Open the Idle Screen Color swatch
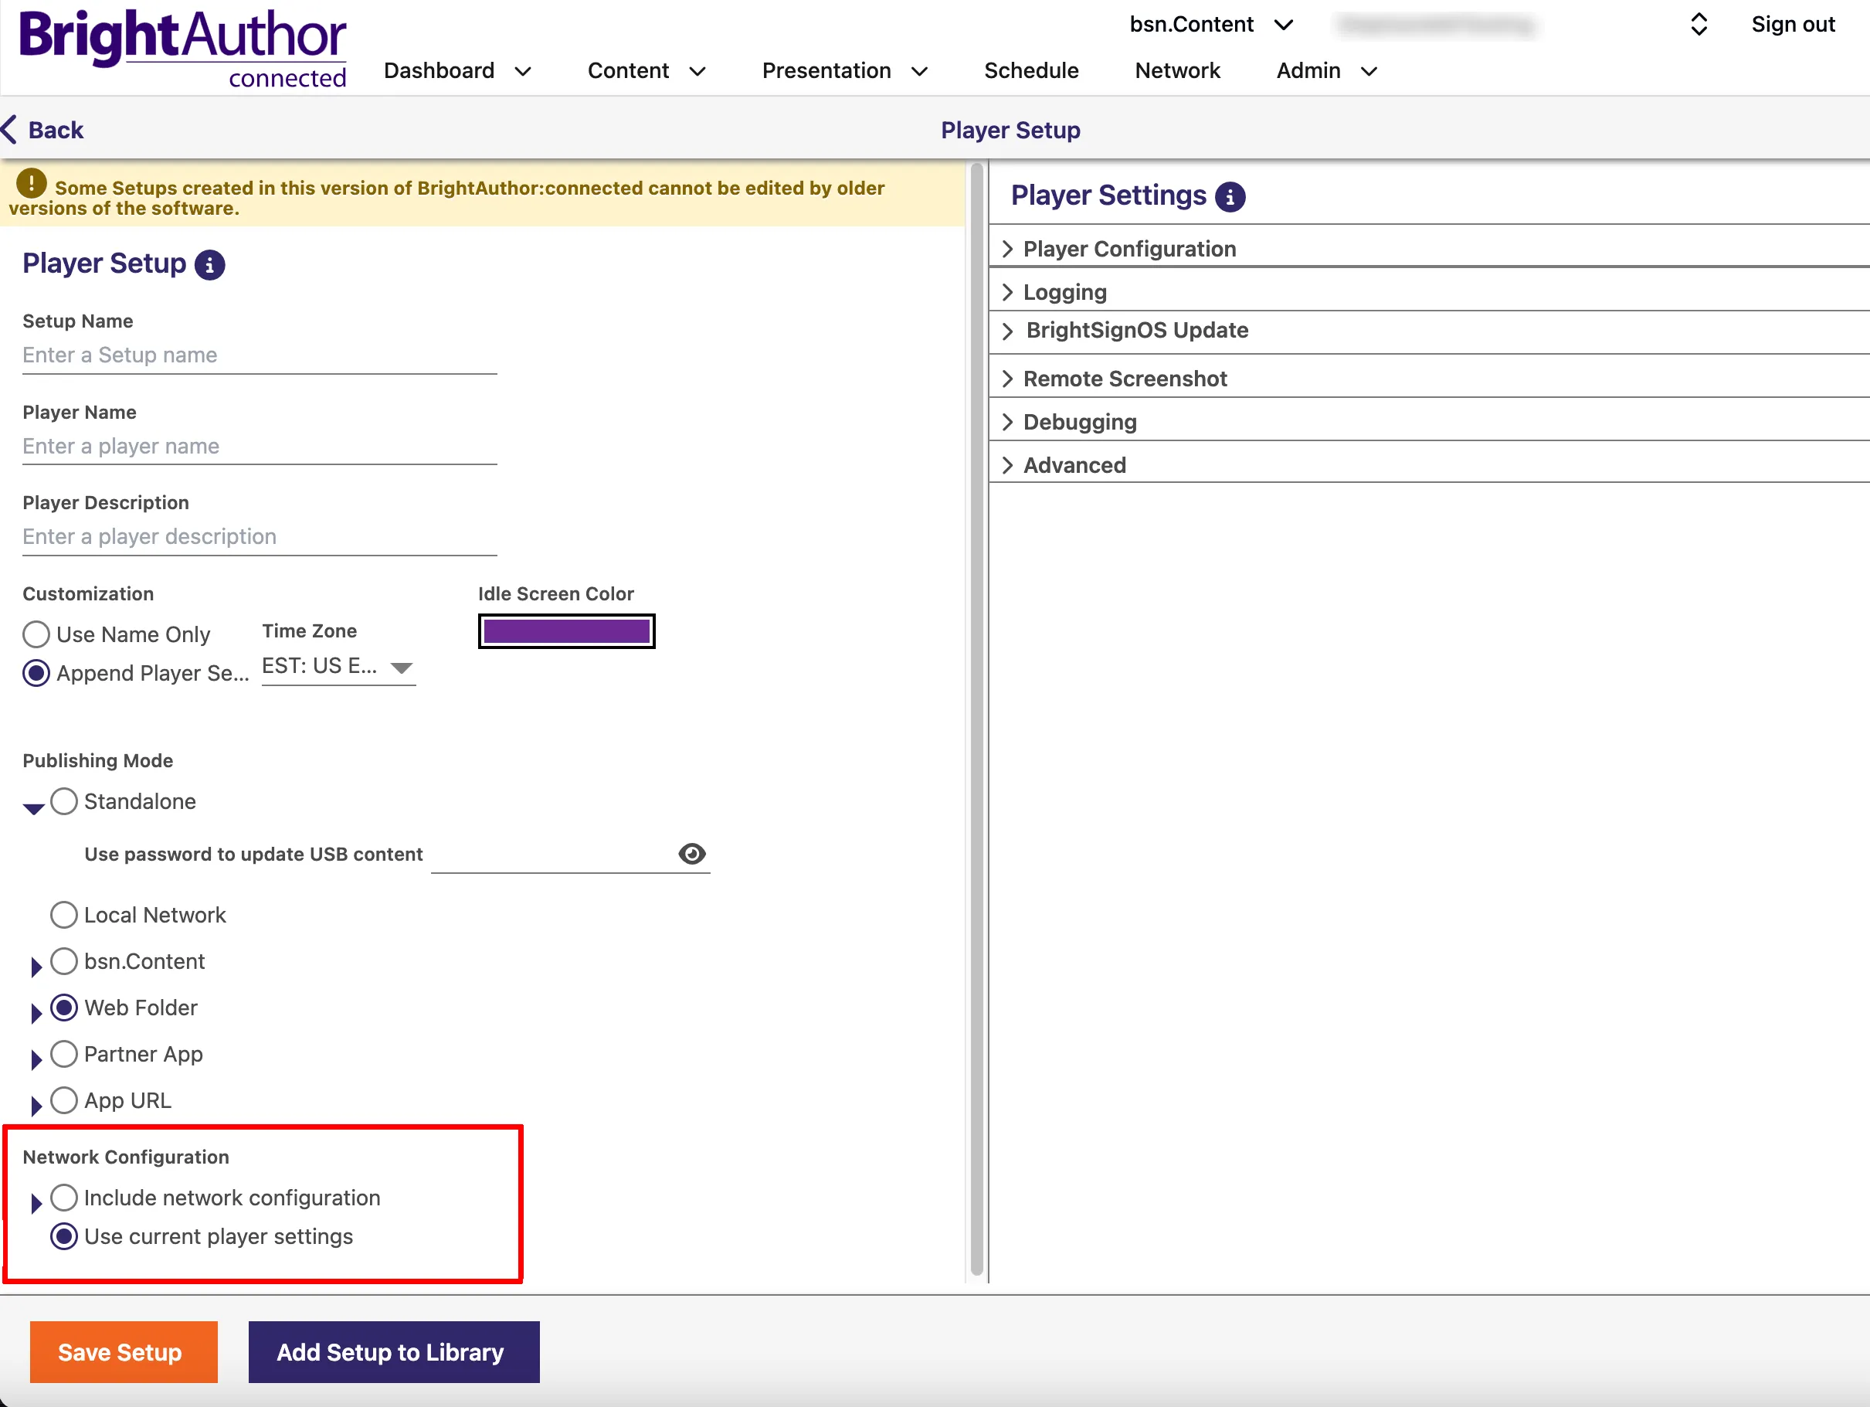Image resolution: width=1870 pixels, height=1407 pixels. [566, 631]
